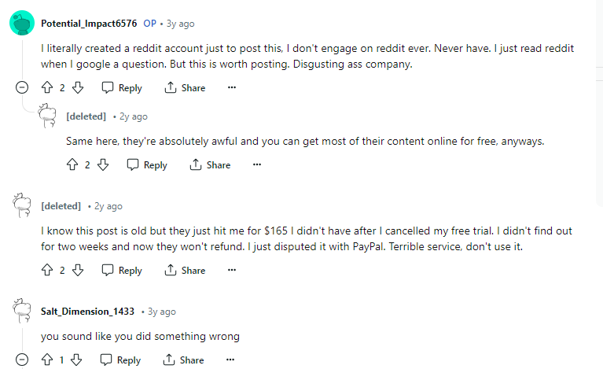Downvote the 'Same here' deleted reply

click(103, 164)
